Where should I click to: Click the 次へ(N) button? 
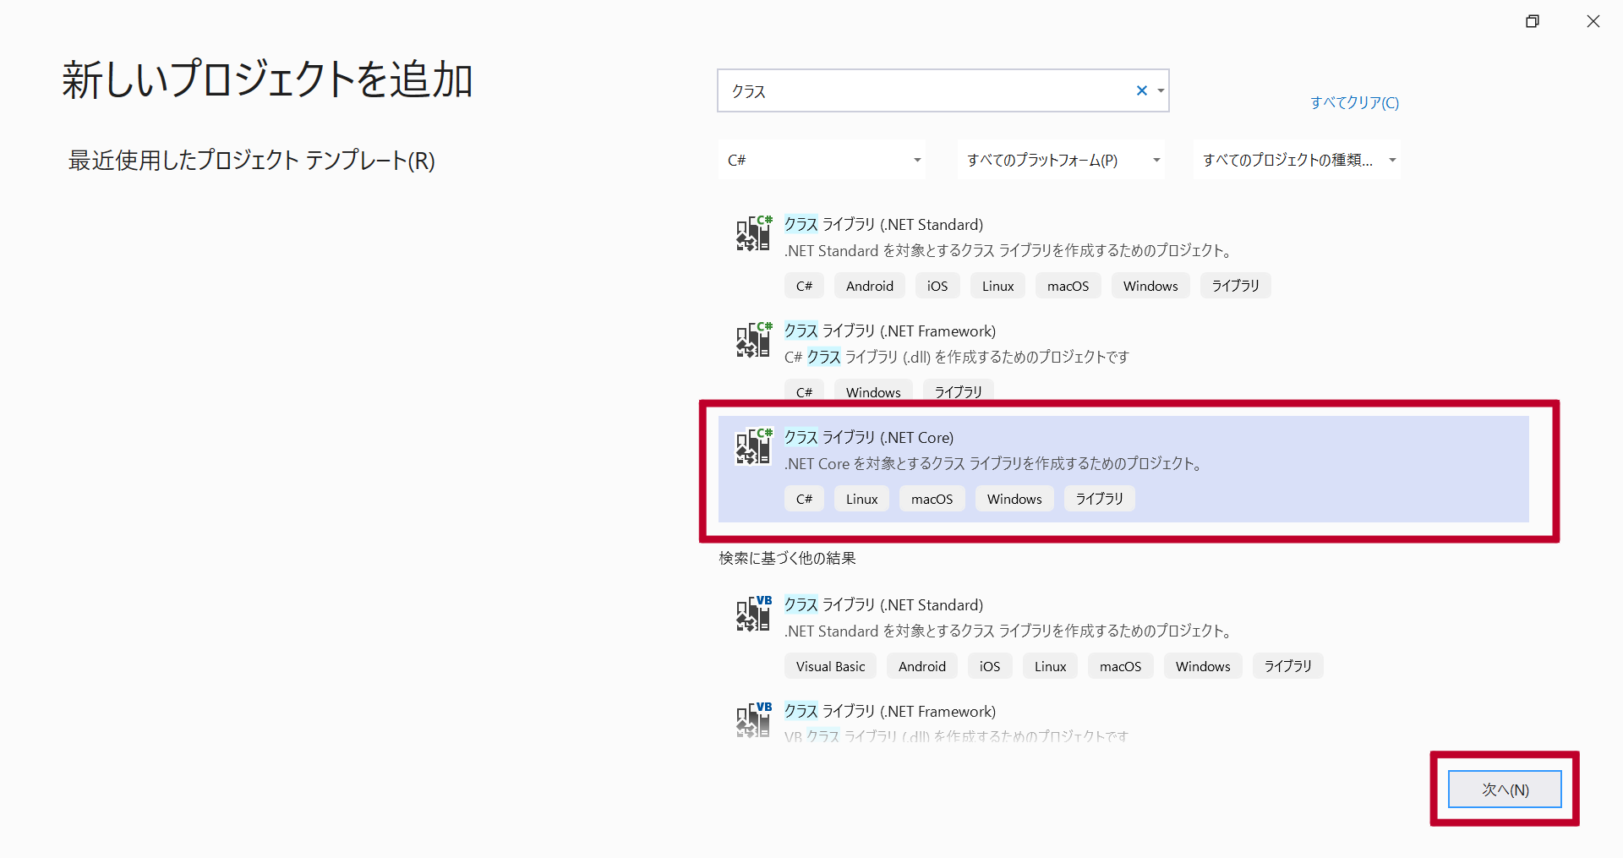1505,789
